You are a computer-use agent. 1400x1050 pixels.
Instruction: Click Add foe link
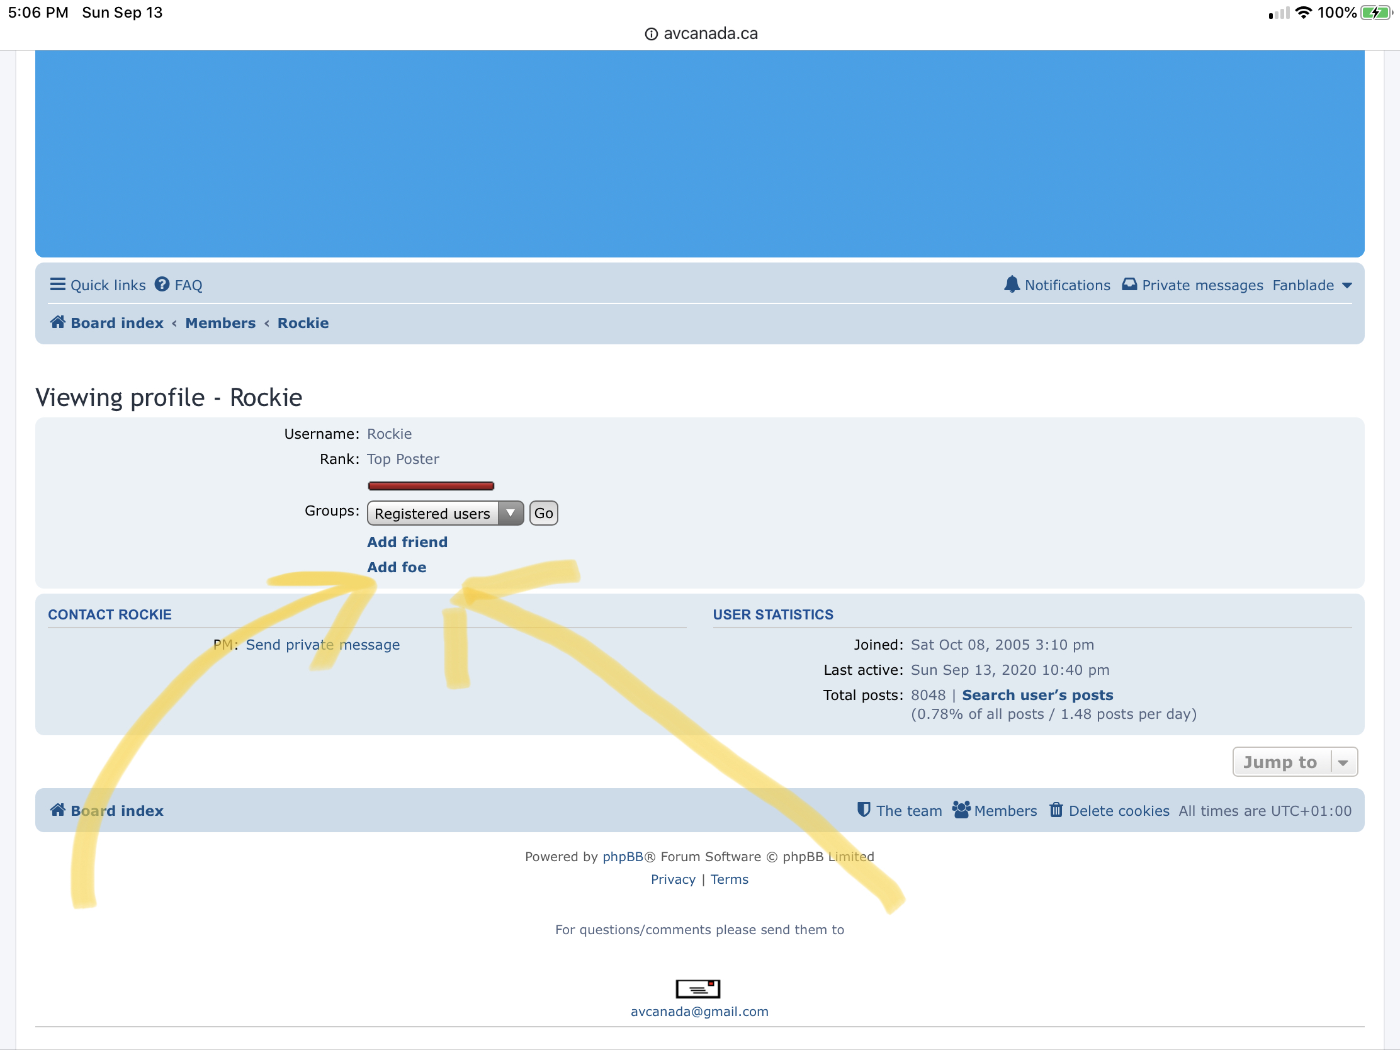[396, 567]
